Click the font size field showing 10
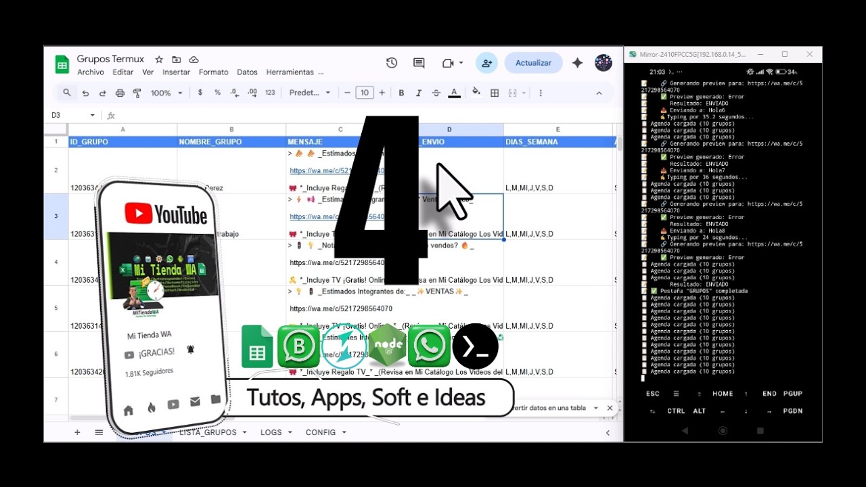Viewport: 866px width, 487px height. pos(365,93)
